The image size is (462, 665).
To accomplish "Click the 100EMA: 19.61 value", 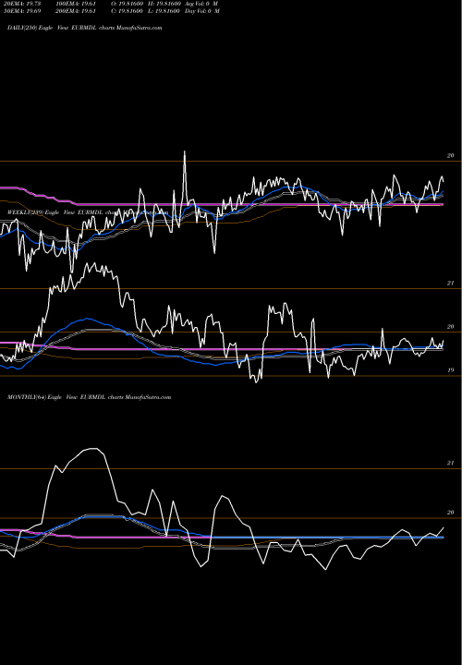I will 78,4.
